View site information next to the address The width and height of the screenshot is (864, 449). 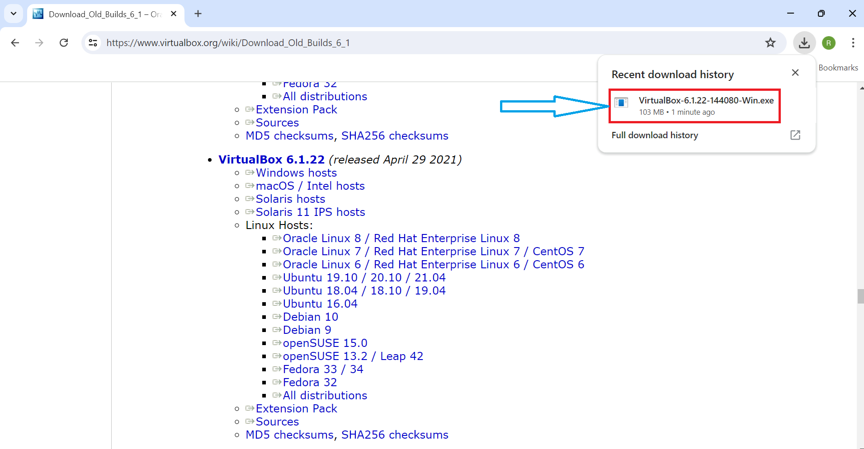click(x=93, y=42)
